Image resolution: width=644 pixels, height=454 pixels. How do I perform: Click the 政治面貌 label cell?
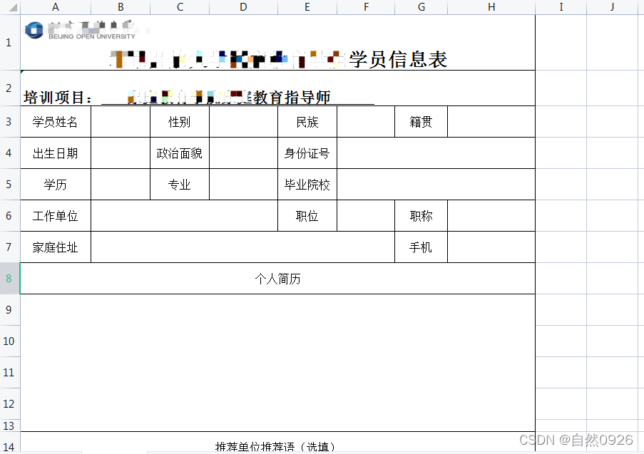(x=180, y=153)
